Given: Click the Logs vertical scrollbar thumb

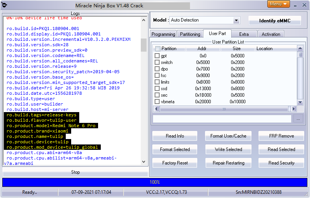Looking at the screenshot, I should pyautogui.click(x=143, y=45).
